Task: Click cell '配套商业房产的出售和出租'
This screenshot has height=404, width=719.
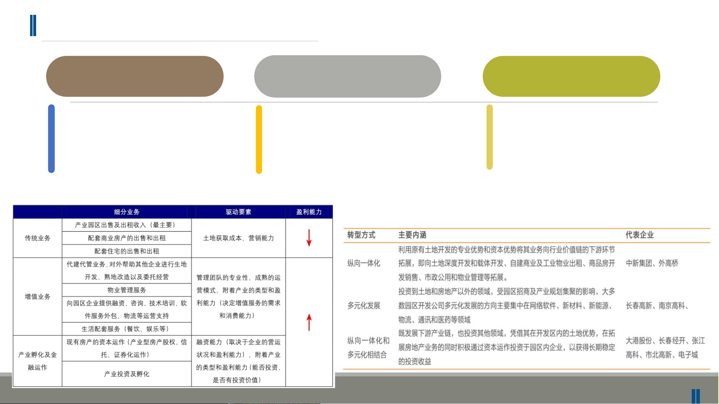Action: [127, 238]
